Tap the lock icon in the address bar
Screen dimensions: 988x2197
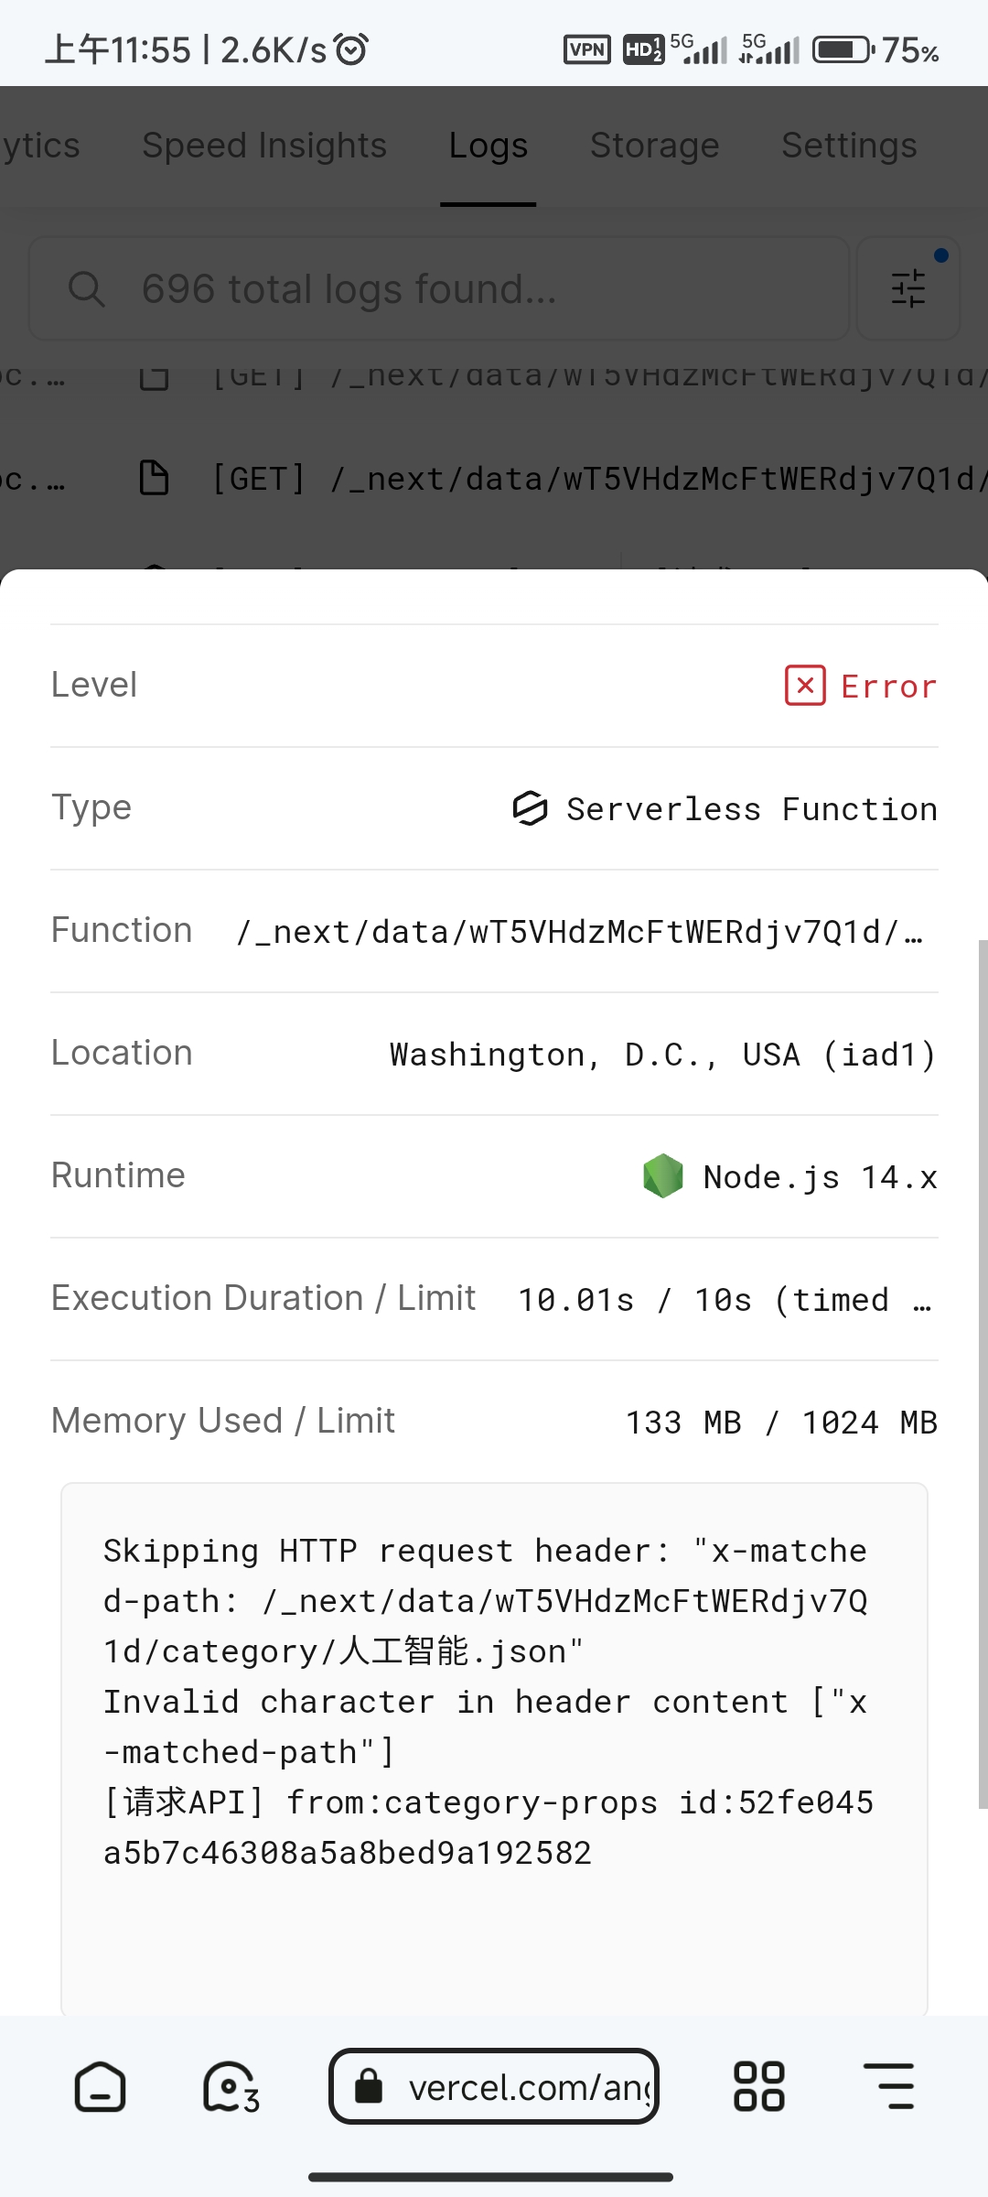pyautogui.click(x=370, y=2088)
